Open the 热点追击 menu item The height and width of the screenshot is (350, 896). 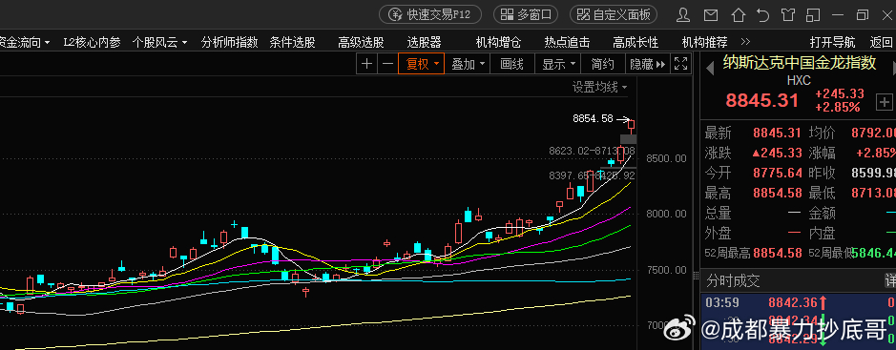click(x=567, y=42)
